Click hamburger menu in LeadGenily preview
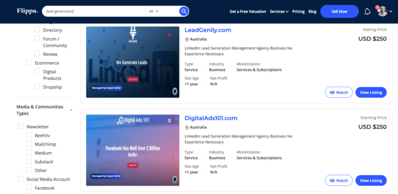Screen dimensions: 398x194 [x=169, y=35]
